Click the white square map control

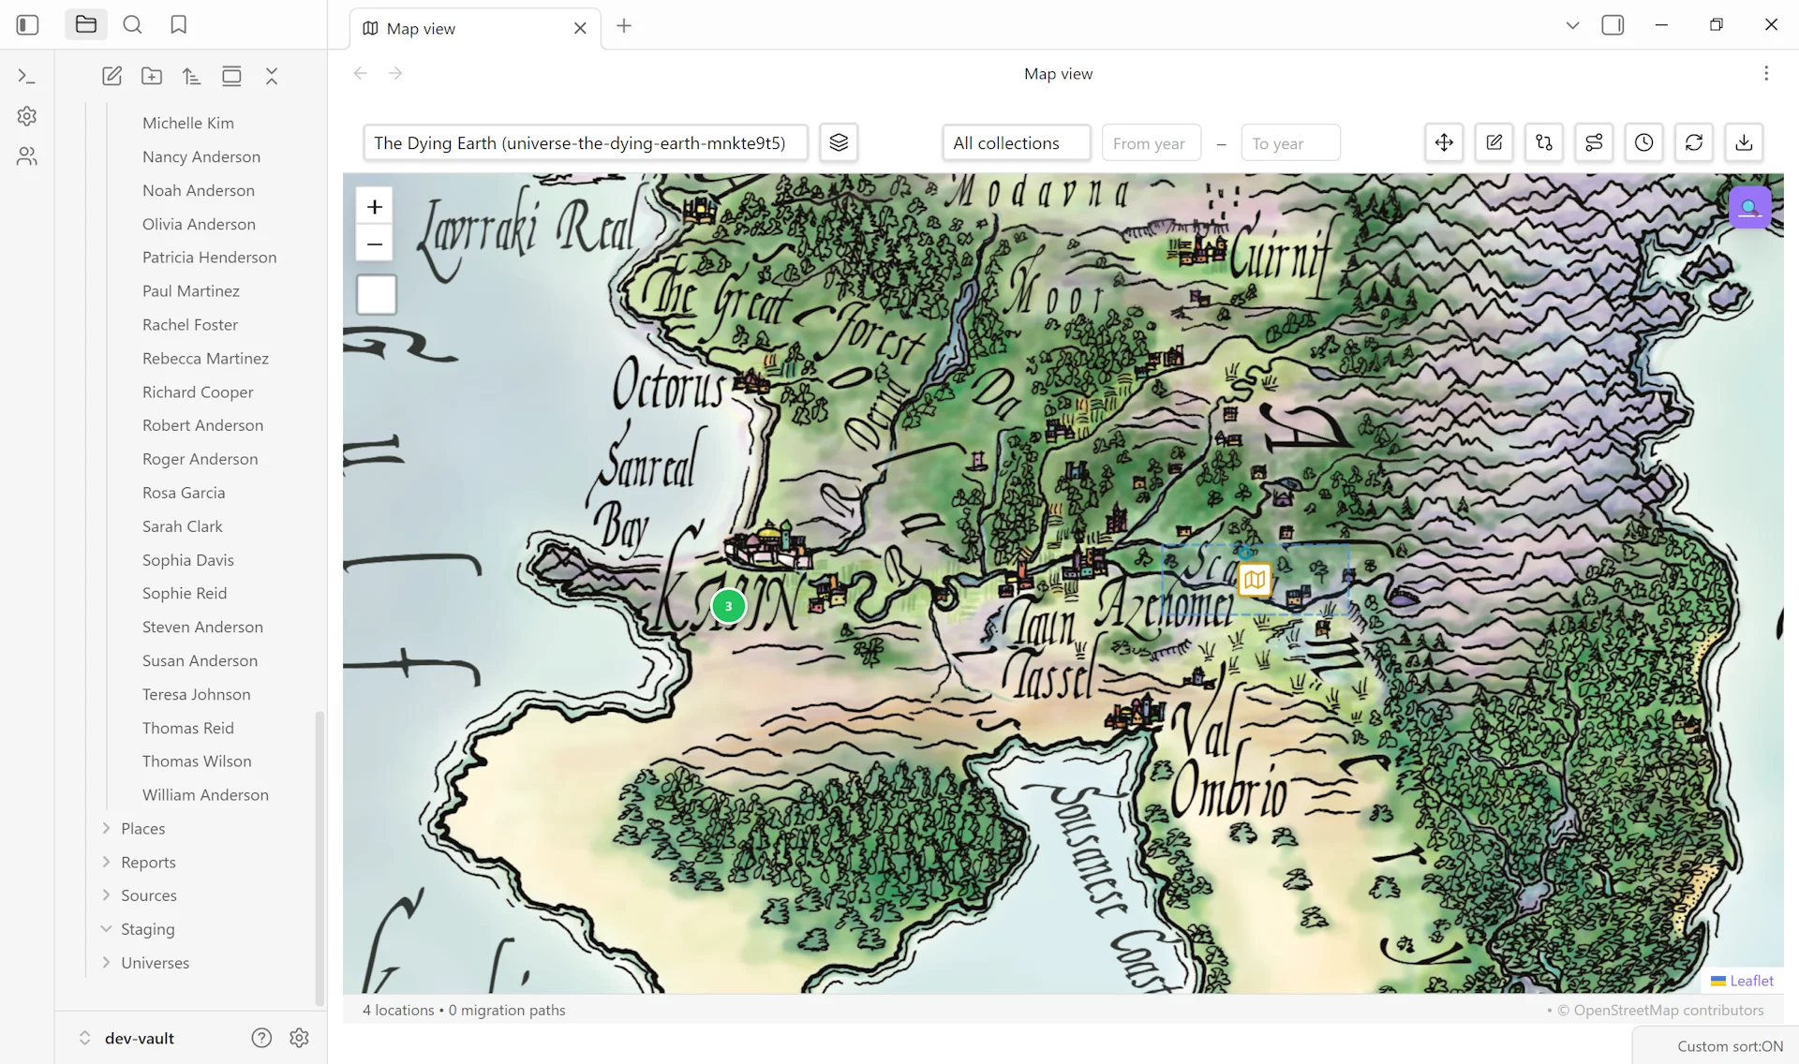click(x=377, y=295)
